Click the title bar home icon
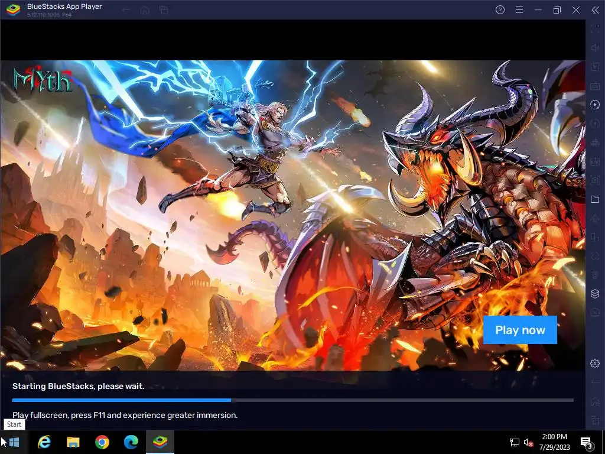This screenshot has height=454, width=605. [x=145, y=10]
